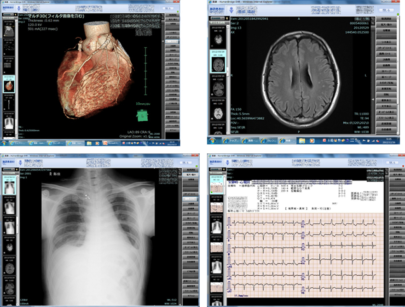
Task: Select the 3D heart thumbnail in the heart window sidebar
Action: tap(9, 86)
